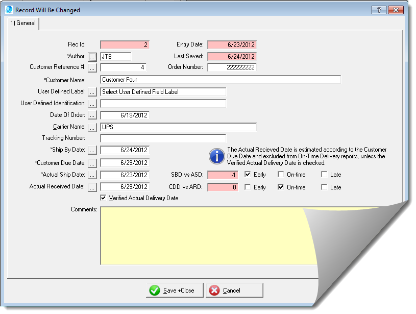Image resolution: width=416 pixels, height=314 pixels.
Task: Click the help question mark button
Action: pos(378,10)
